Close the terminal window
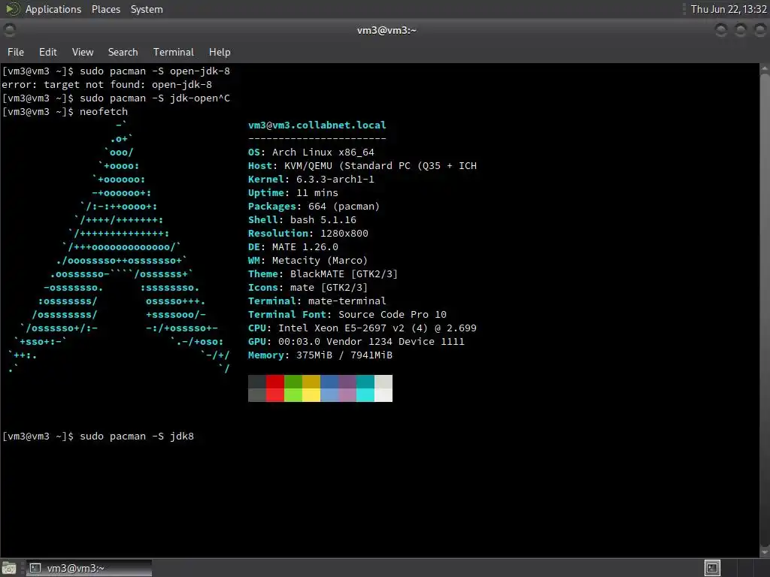Screen dimensions: 770x577 click(759, 30)
